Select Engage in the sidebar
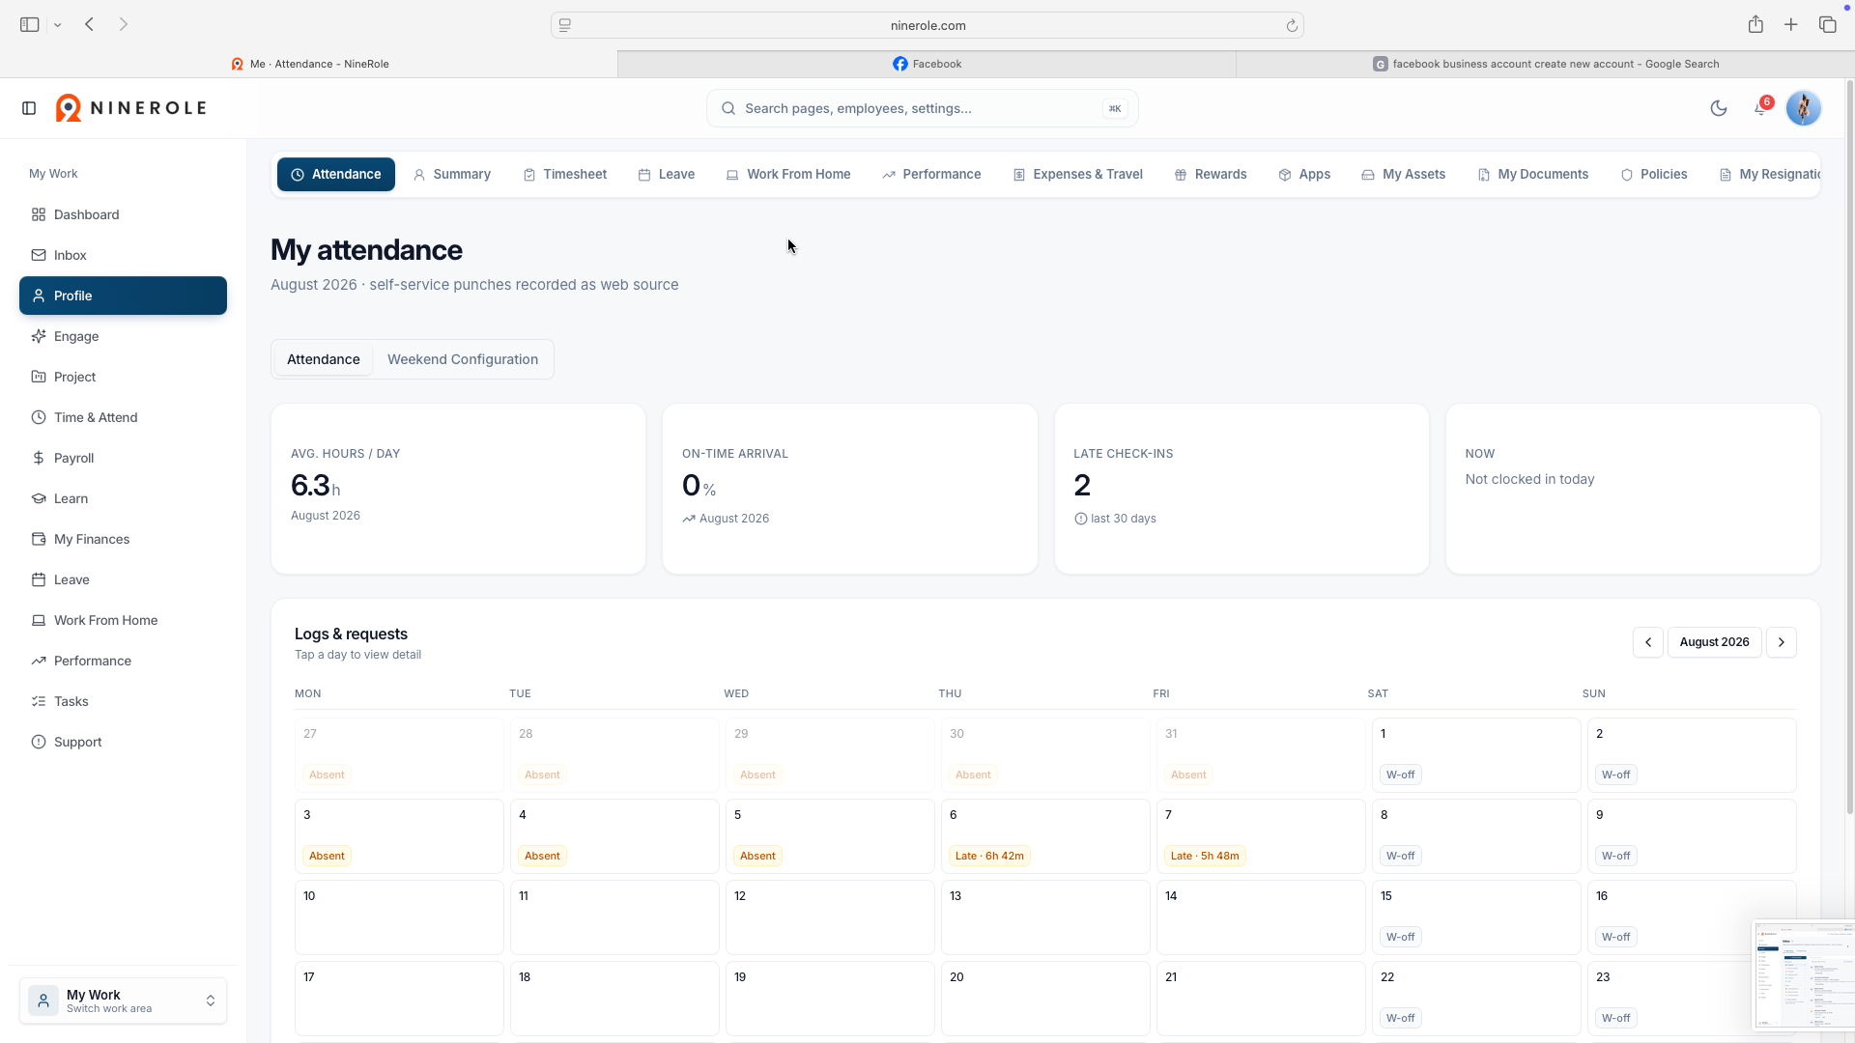The width and height of the screenshot is (1855, 1043). click(x=123, y=336)
